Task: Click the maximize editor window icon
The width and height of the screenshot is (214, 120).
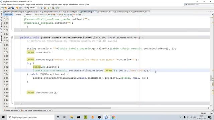Action: [x=213, y=11]
